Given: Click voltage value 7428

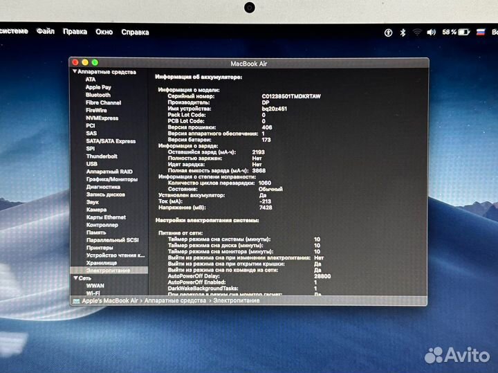Looking at the screenshot, I should click(266, 208).
